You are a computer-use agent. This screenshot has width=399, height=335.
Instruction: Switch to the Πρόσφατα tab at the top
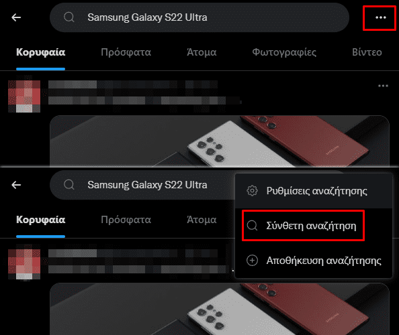point(126,52)
